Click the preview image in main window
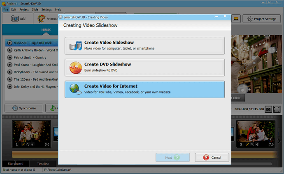 (257, 64)
